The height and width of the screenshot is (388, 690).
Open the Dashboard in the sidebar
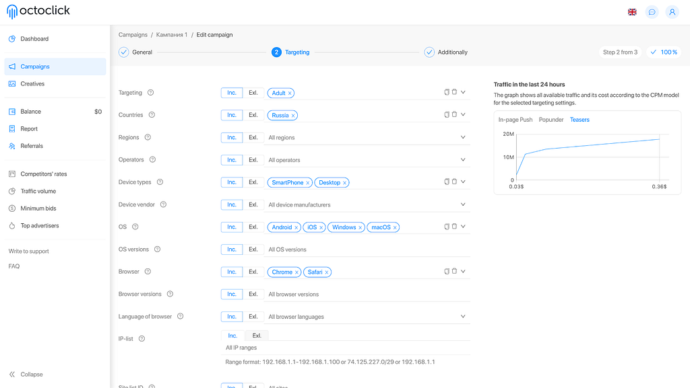tap(55, 38)
